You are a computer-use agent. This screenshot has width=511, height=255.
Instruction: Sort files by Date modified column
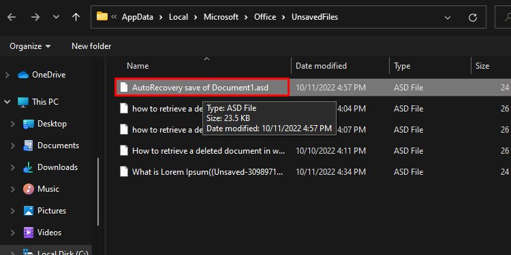(x=321, y=66)
